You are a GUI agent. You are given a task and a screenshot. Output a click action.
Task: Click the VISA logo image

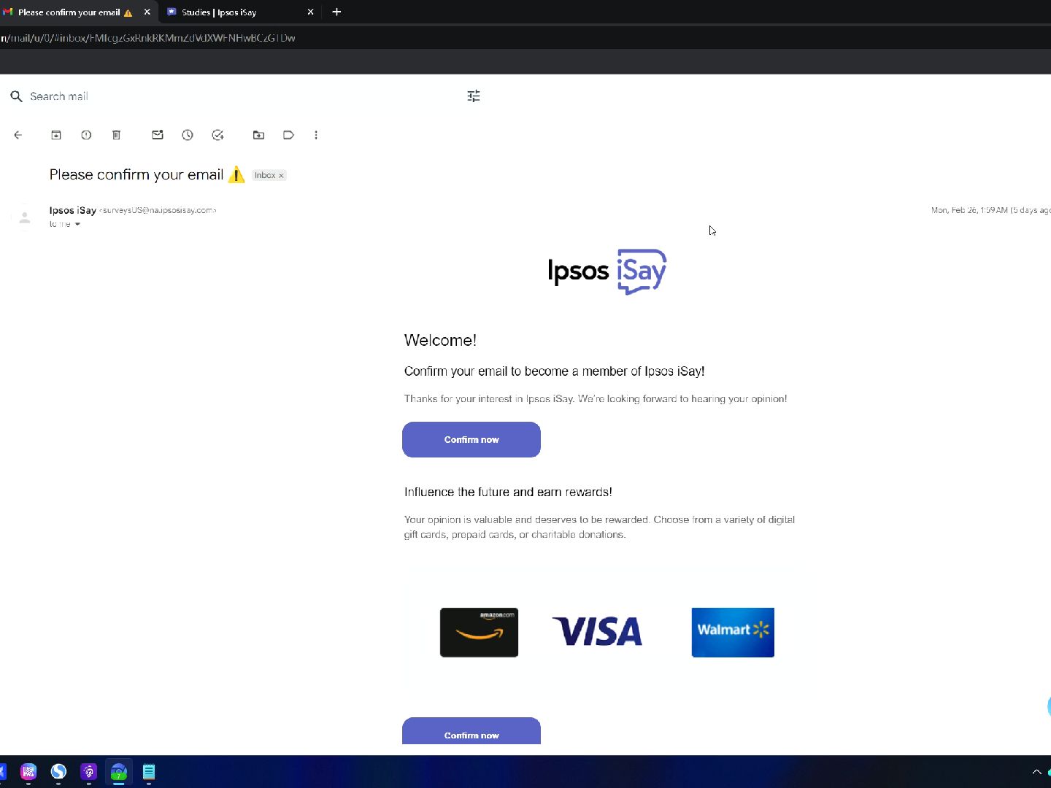pyautogui.click(x=598, y=632)
